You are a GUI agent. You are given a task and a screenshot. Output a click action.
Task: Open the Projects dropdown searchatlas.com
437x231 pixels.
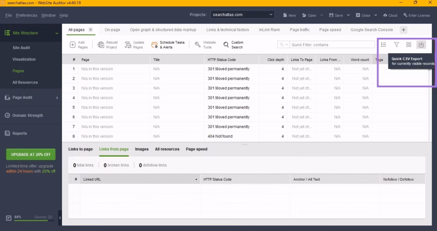243,15
